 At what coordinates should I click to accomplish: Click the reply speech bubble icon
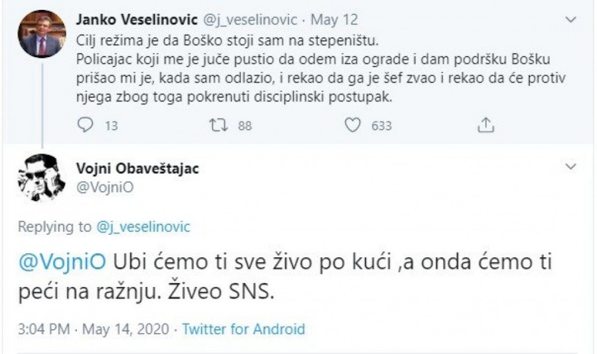pyautogui.click(x=85, y=125)
